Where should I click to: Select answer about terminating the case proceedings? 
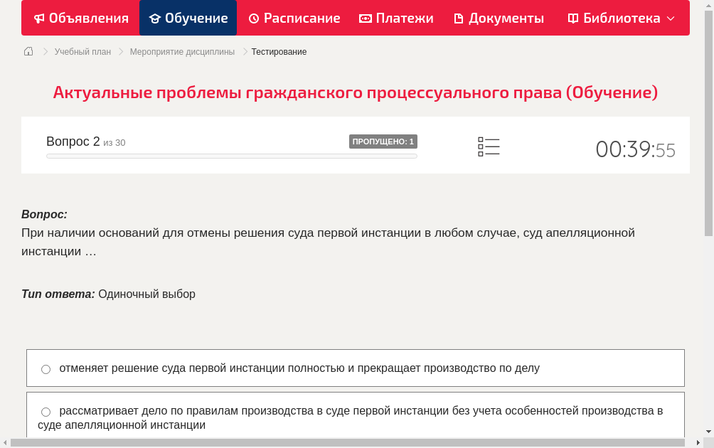pyautogui.click(x=299, y=368)
